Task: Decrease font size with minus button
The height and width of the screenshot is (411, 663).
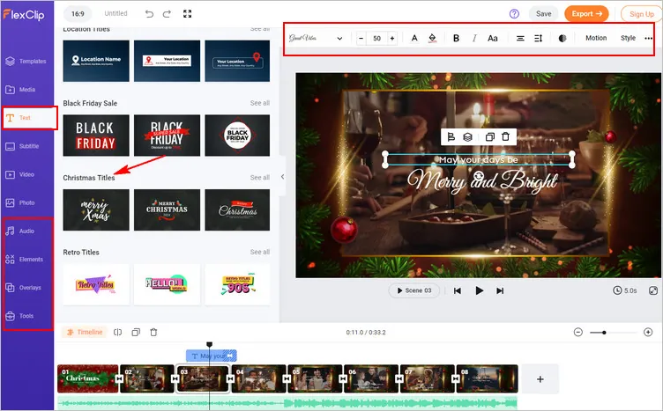Action: pyautogui.click(x=361, y=38)
